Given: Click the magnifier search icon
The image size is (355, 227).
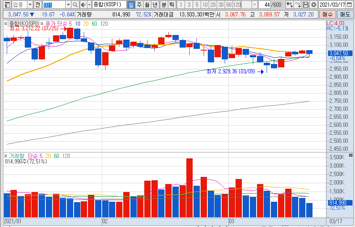Looking at the screenshot, I should 75,4.
